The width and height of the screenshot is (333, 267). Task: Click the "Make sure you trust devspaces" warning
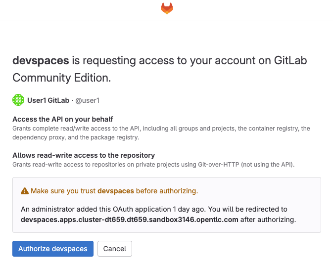[114, 191]
